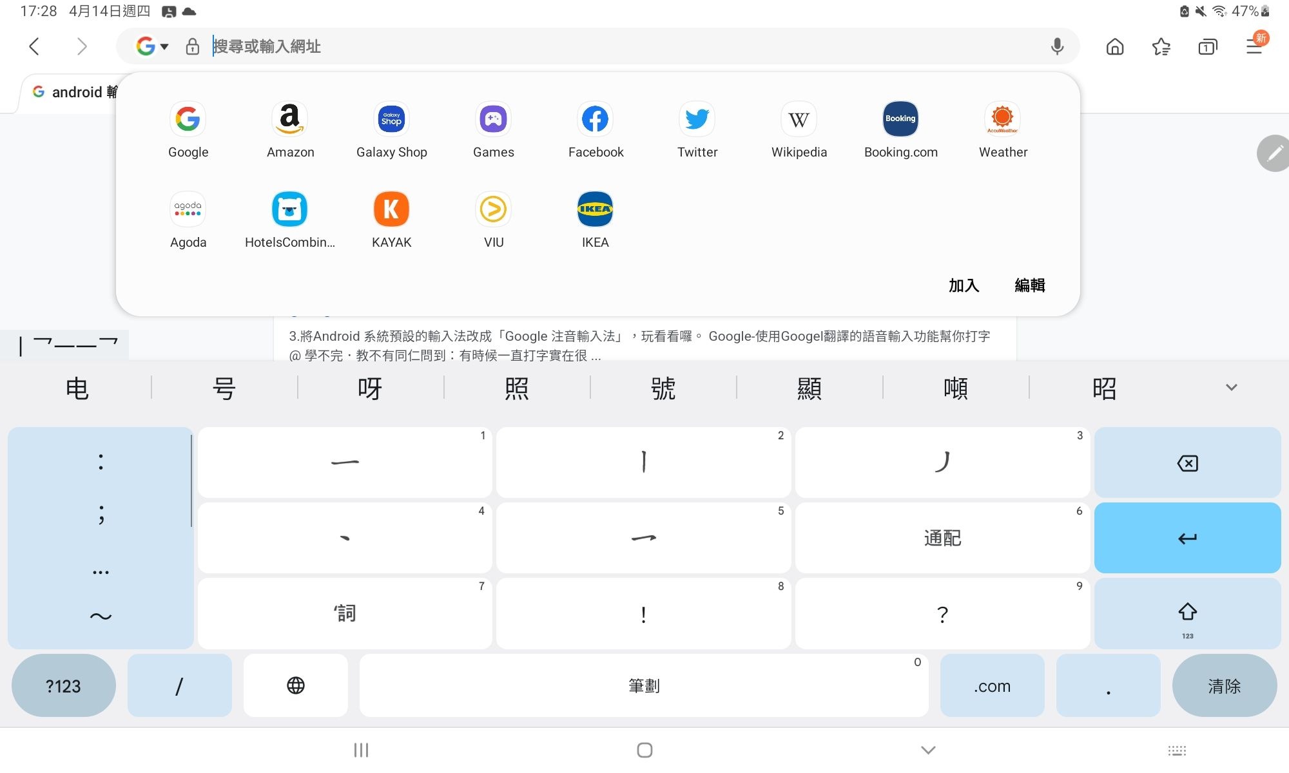
Task: Select candidate character 呀
Action: pyautogui.click(x=370, y=388)
